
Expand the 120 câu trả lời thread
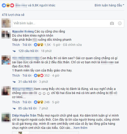[28, 51]
